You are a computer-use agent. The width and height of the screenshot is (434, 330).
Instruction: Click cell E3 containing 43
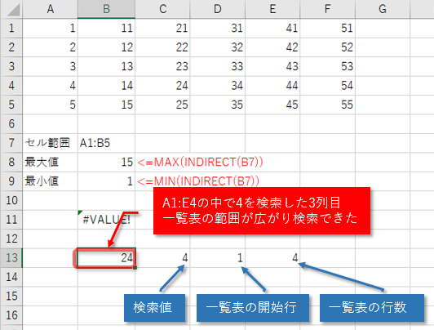pos(272,66)
